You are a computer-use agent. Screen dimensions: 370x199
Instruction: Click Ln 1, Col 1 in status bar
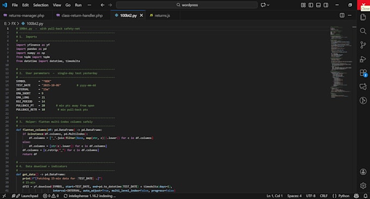[274, 196]
